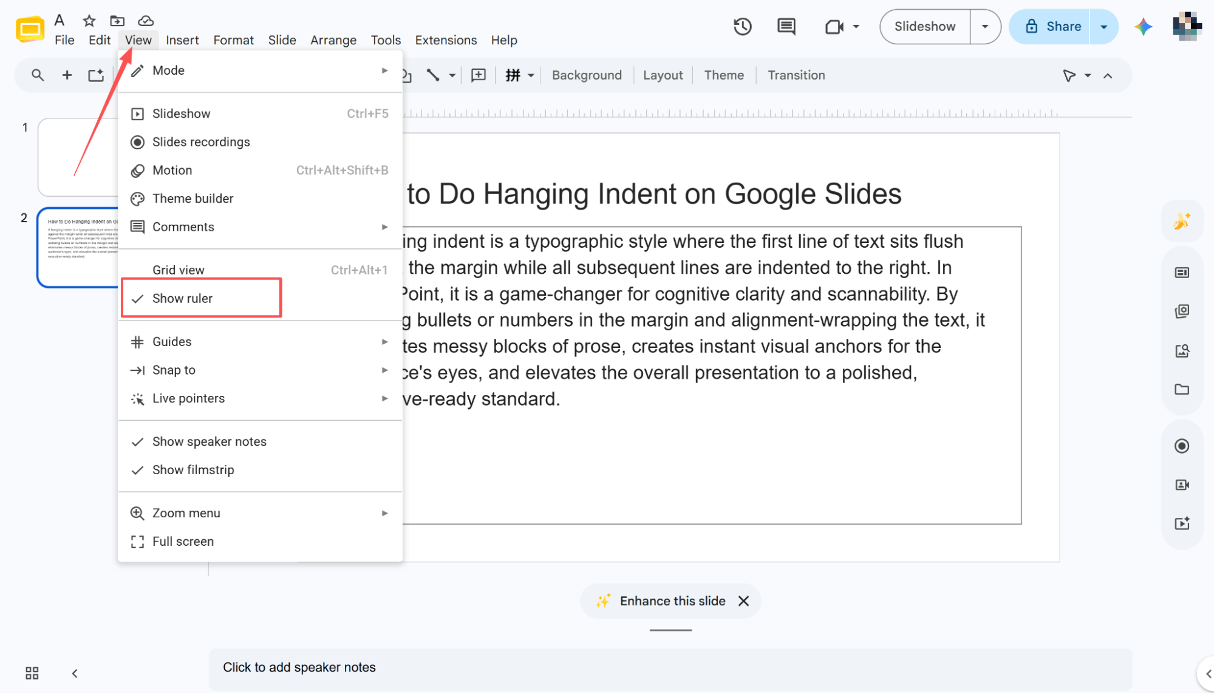
Task: Toggle Show ruler option
Action: [260, 298]
